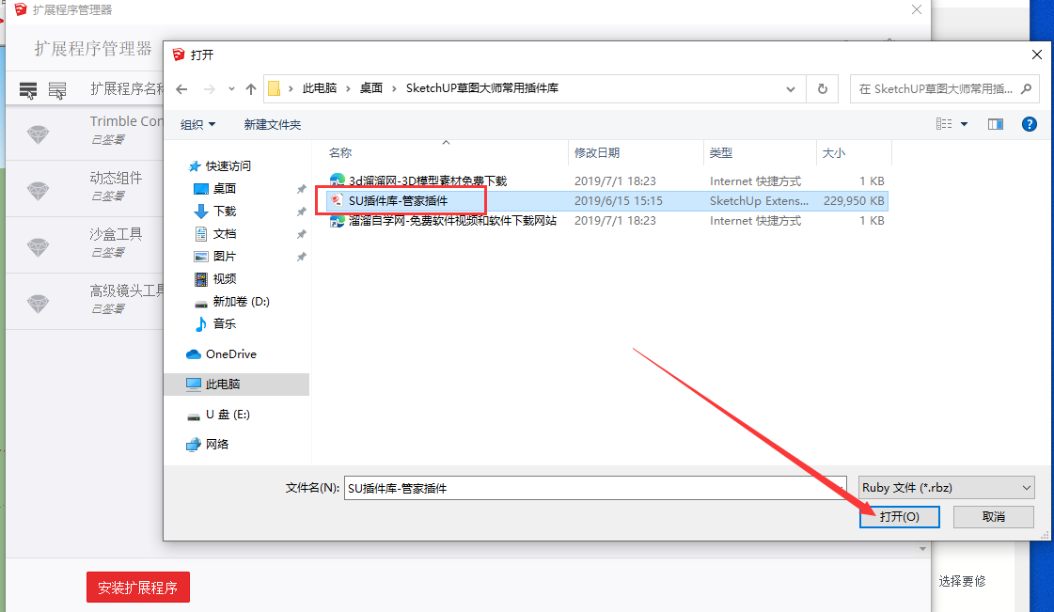Image resolution: width=1054 pixels, height=612 pixels.
Task: Select 高级镜头工具 extension row
Action: click(x=85, y=299)
